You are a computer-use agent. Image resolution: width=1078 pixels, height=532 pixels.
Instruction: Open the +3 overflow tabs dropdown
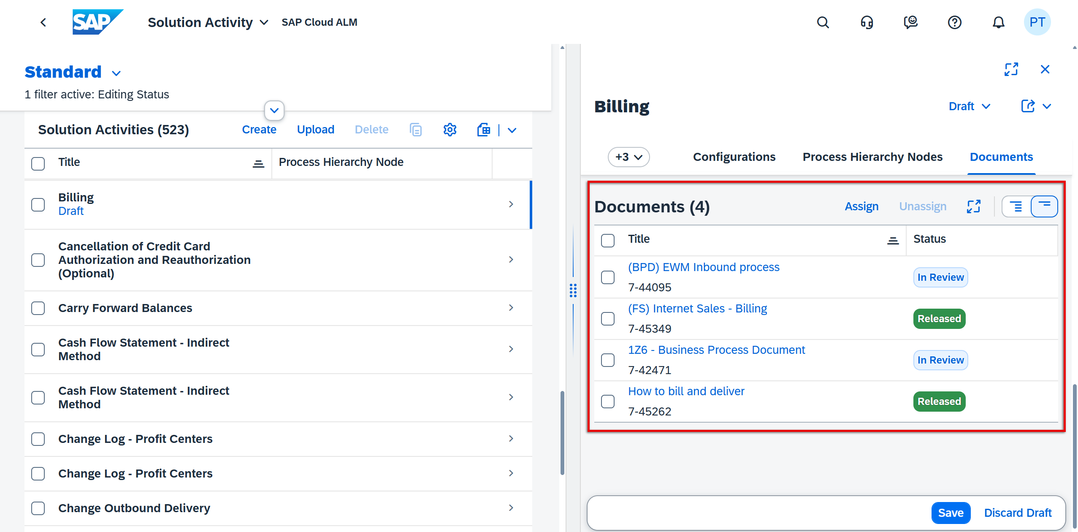coord(628,157)
